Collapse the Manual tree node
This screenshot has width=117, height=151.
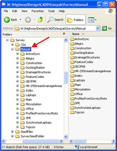(12, 49)
